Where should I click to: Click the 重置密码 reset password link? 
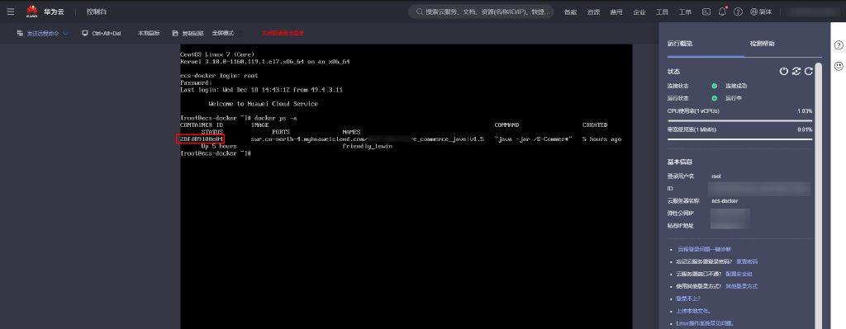click(747, 261)
